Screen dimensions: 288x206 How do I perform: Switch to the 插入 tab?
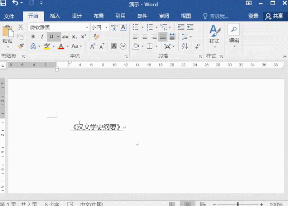55,16
